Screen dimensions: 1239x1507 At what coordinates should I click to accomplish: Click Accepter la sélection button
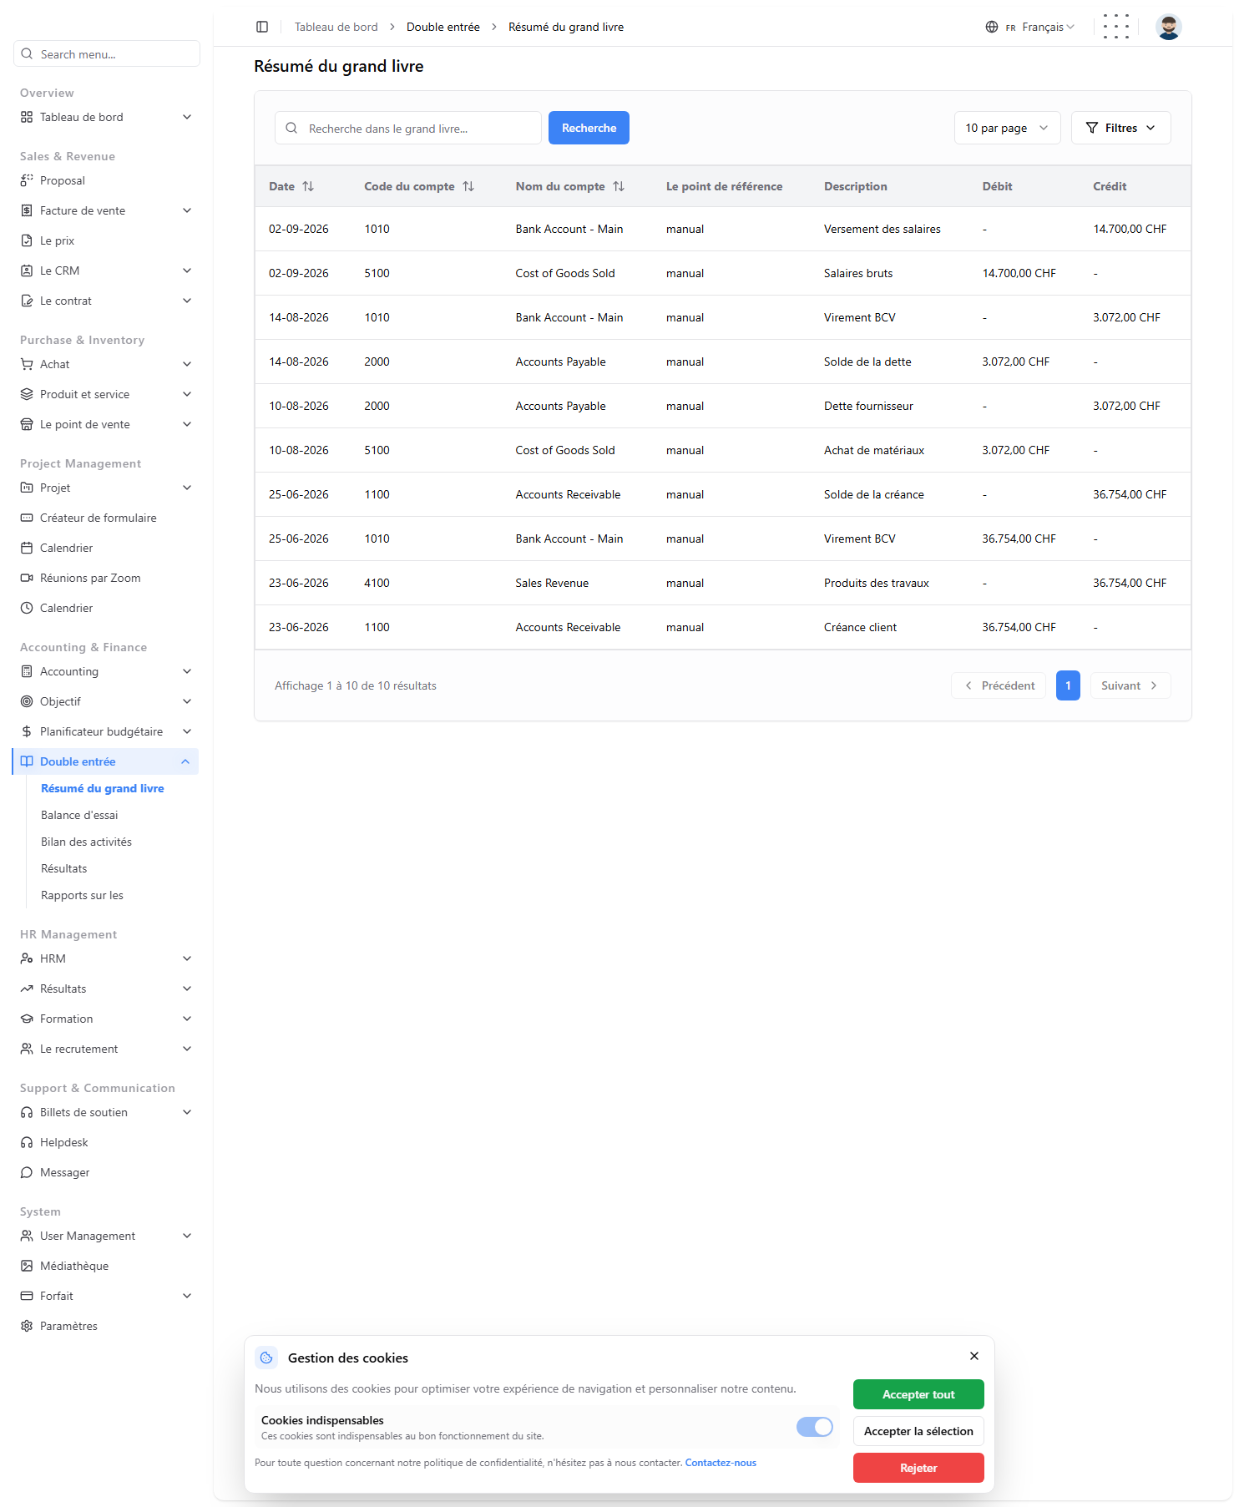pos(918,1431)
